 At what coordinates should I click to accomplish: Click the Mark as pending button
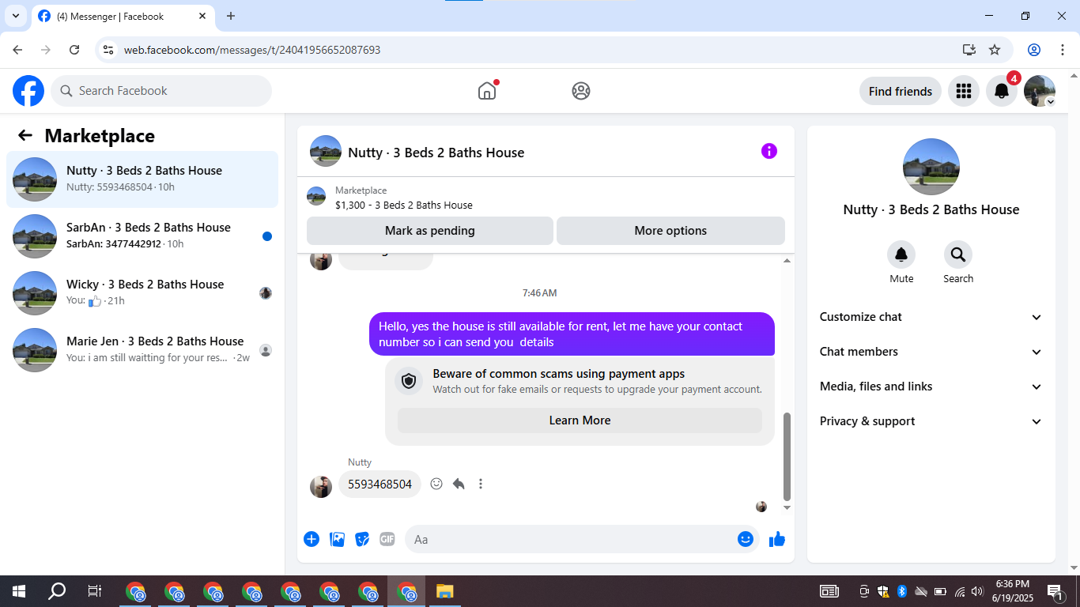(430, 231)
